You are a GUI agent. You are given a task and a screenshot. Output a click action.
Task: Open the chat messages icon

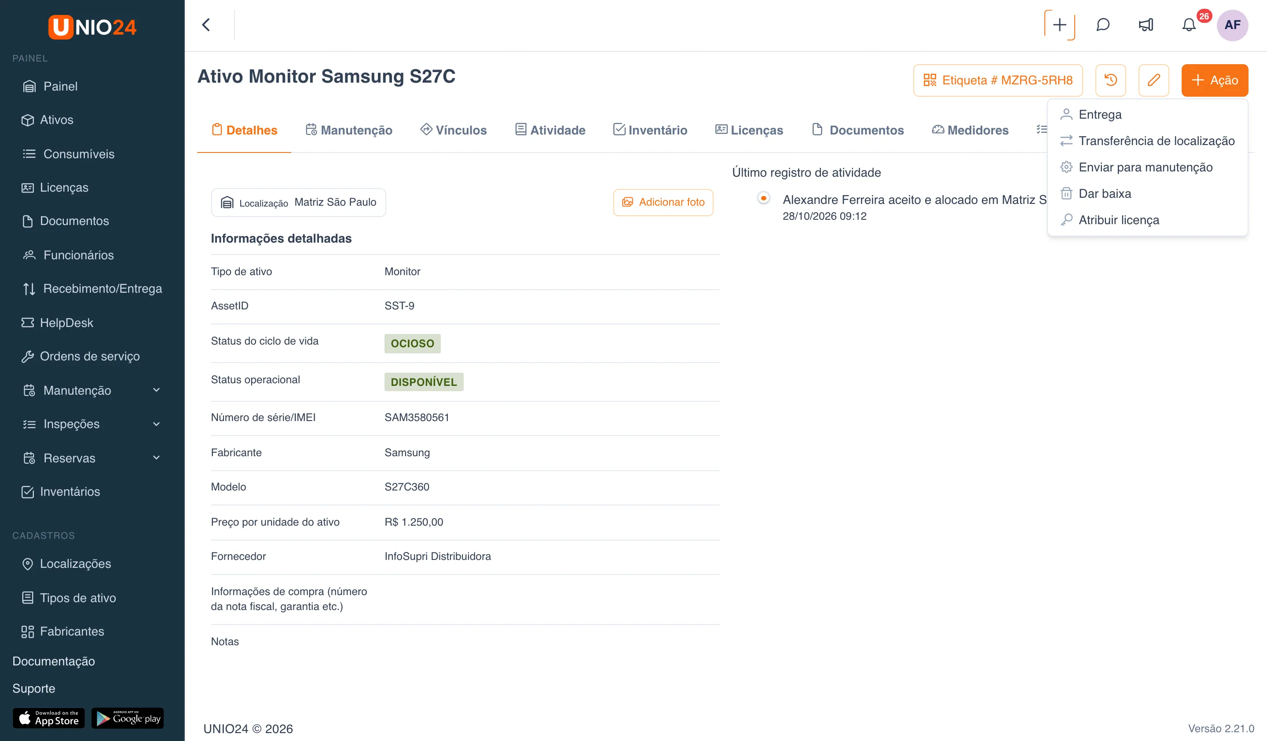1102,25
